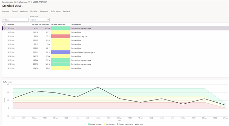
Task: Select the On-hand tab
Action: 66,11
